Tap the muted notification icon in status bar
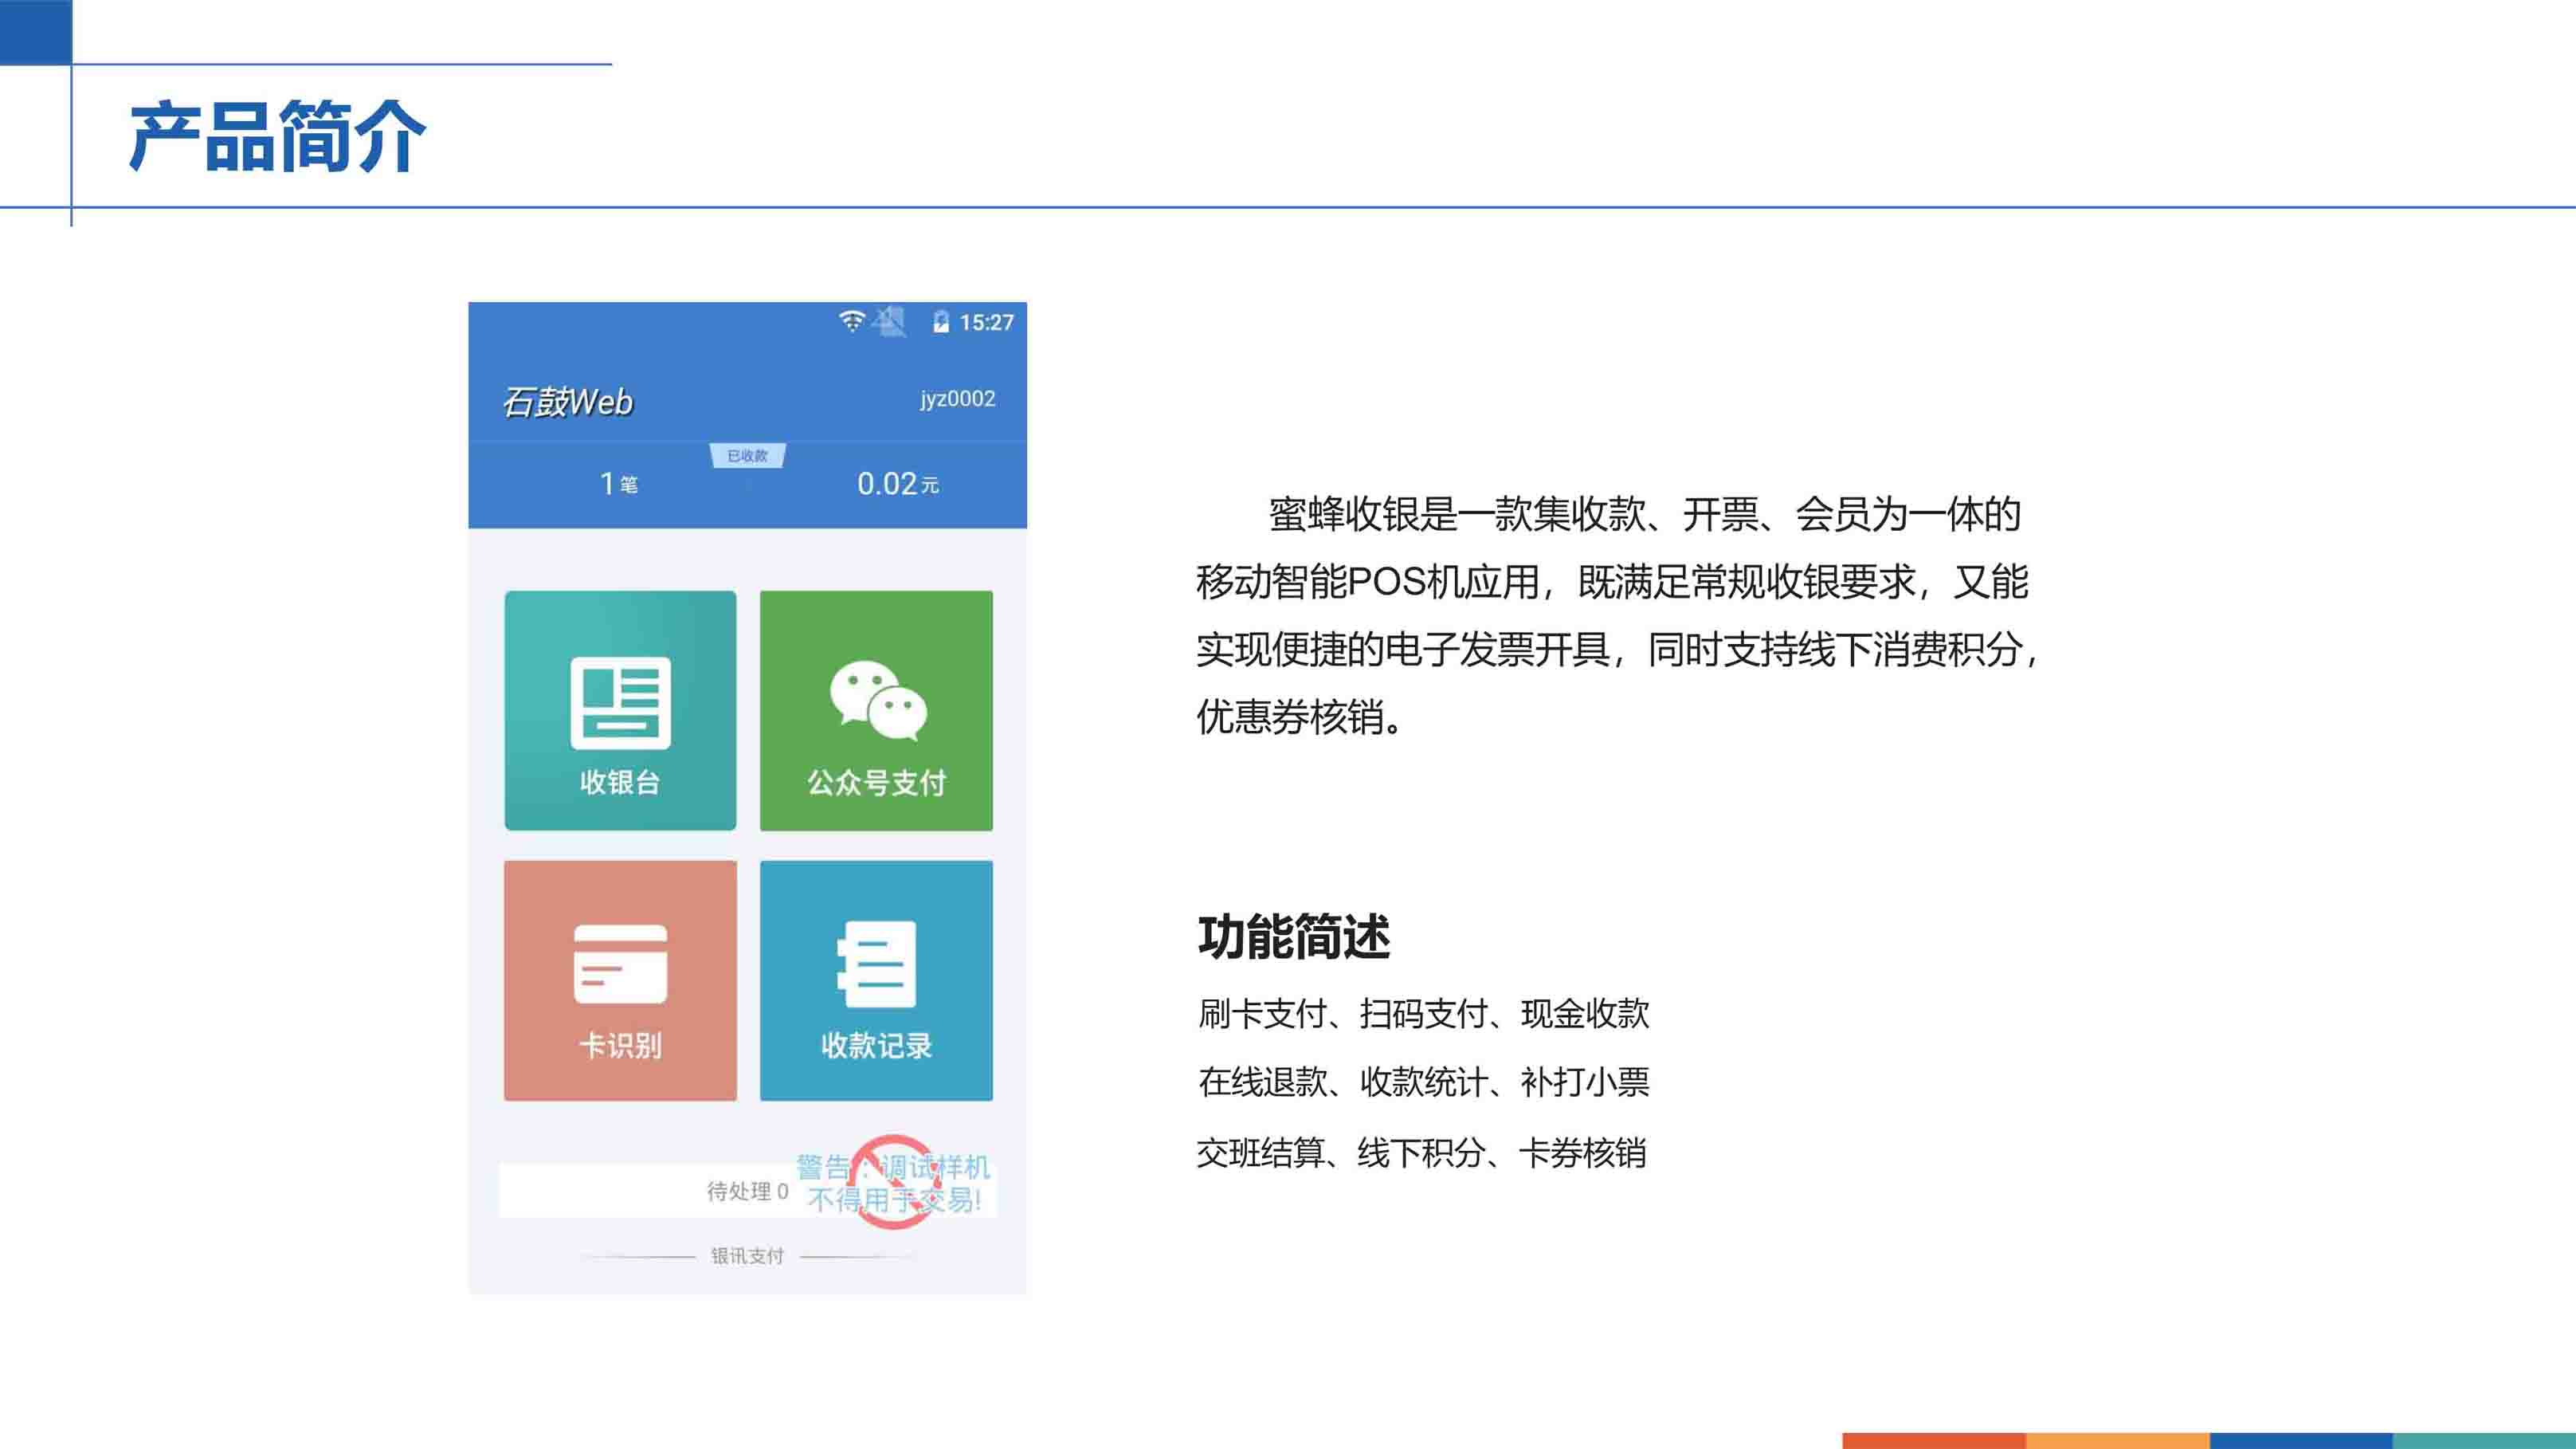Viewport: 2576px width, 1449px height. point(889,322)
